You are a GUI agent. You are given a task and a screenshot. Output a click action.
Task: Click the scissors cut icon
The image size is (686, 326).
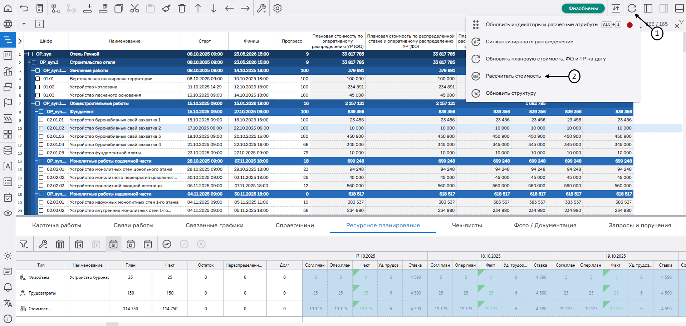click(x=134, y=8)
